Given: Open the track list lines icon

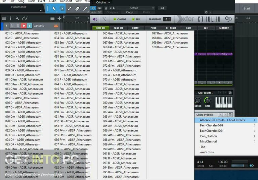Looking at the screenshot, I should click(x=4, y=18).
